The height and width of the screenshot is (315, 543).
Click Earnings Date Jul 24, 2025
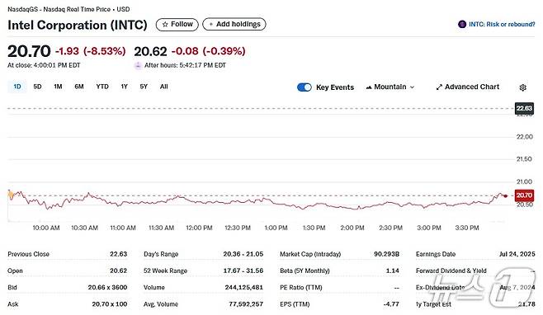click(x=517, y=254)
